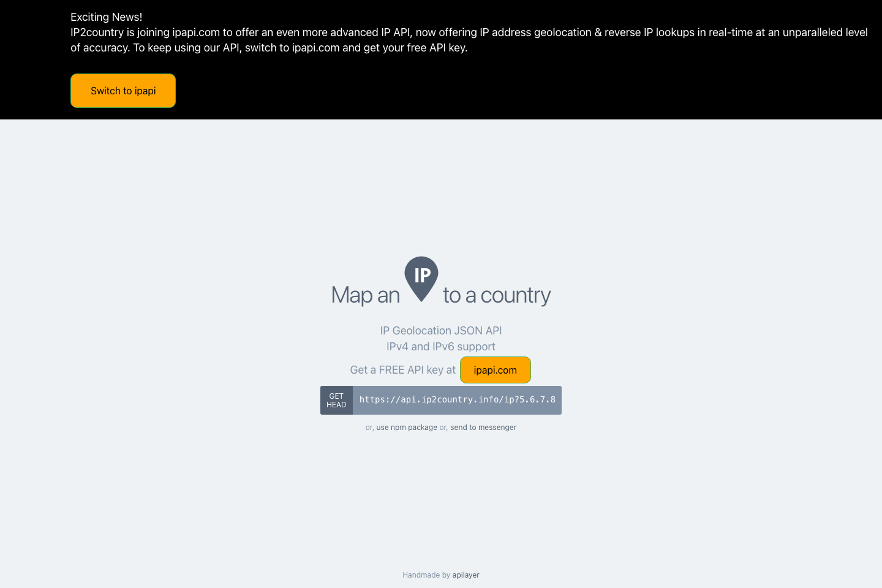Click the IP Geolocation JSON API heading
This screenshot has height=588, width=882.
[440, 330]
